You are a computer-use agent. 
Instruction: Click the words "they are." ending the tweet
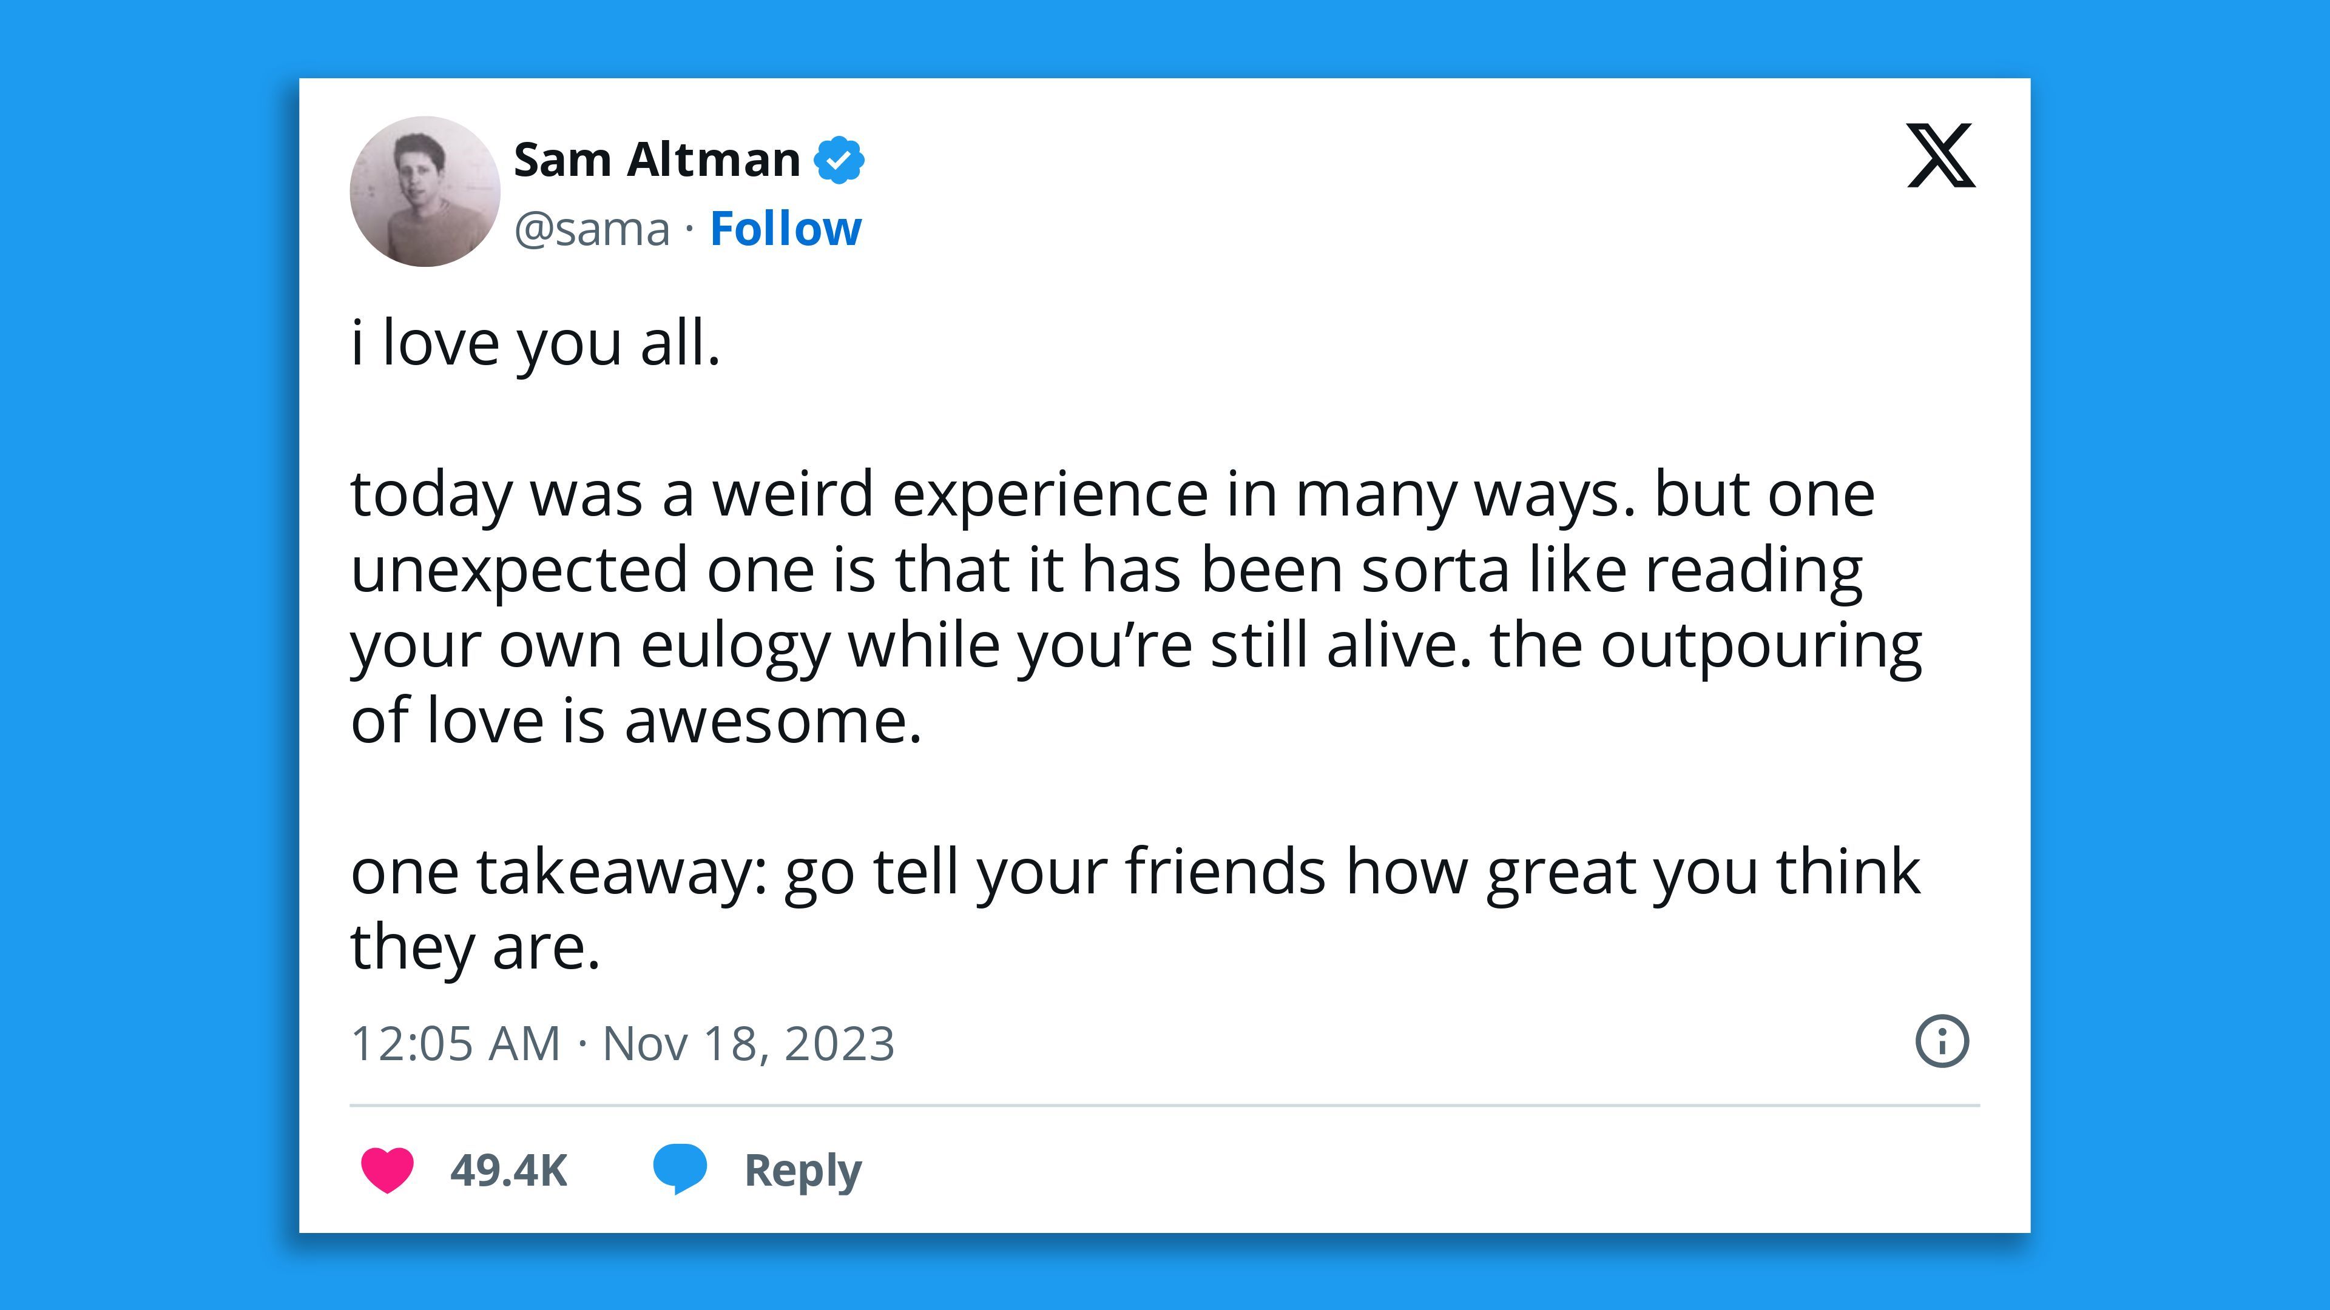tap(475, 949)
